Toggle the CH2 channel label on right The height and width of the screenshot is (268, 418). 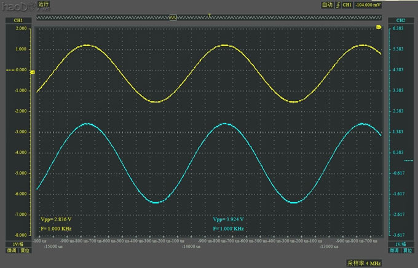(400, 20)
